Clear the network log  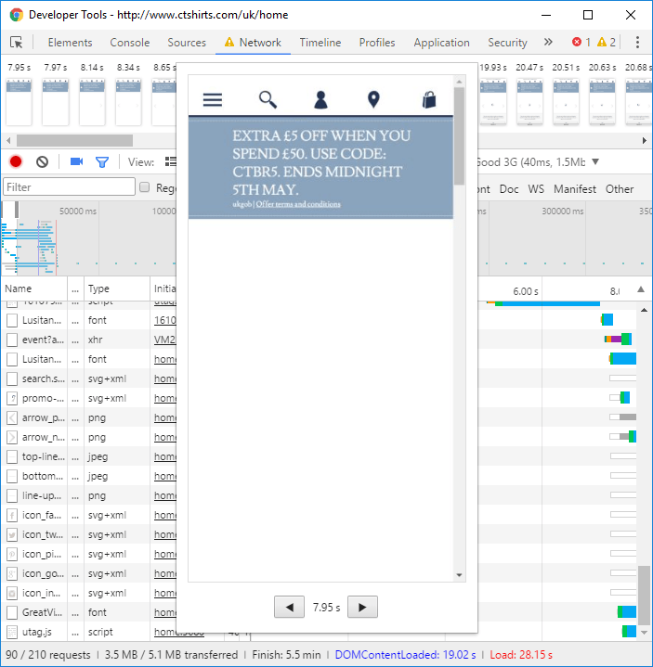42,161
